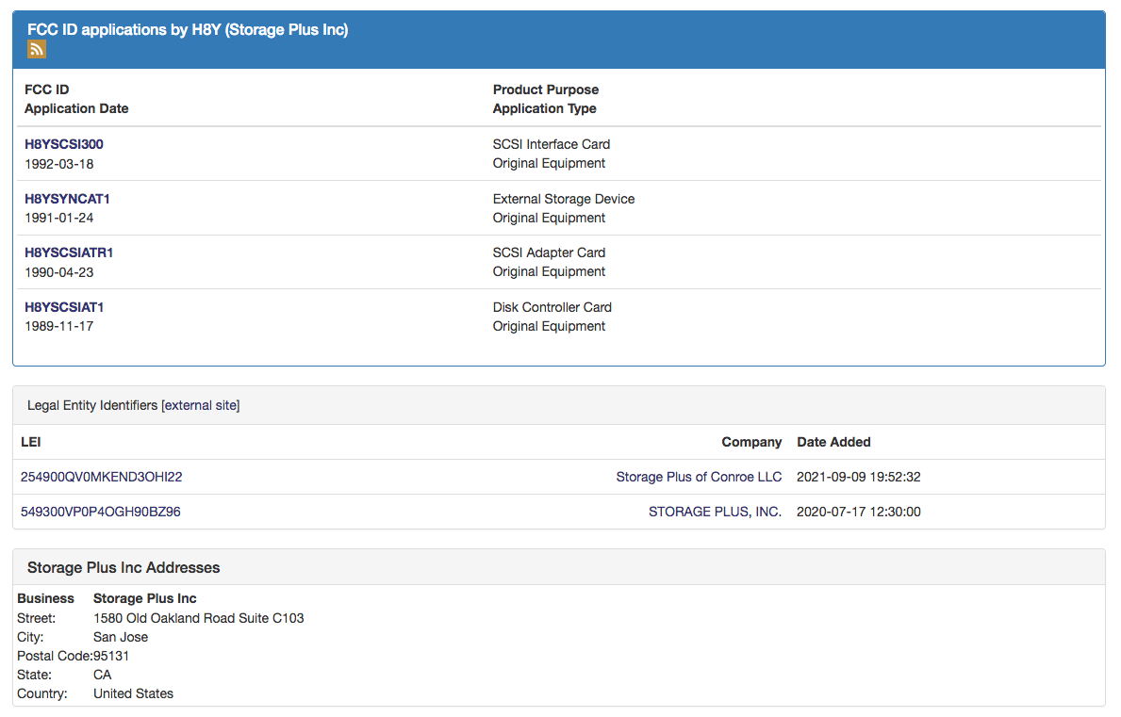The width and height of the screenshot is (1121, 717).
Task: Click the Disk Controller Card product purpose
Action: coord(552,307)
